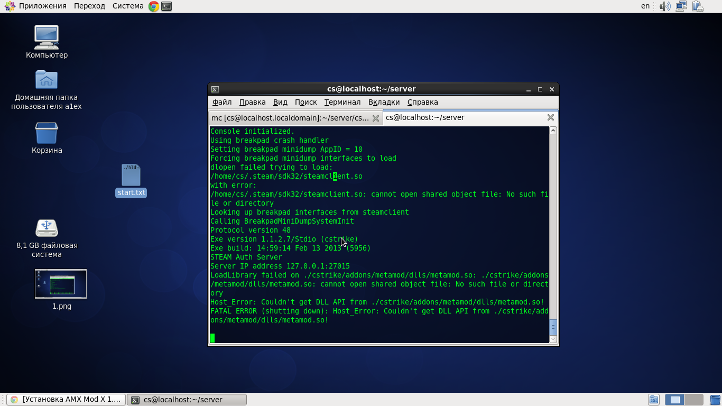Select the Компьютер desktop icon
Viewport: 722px width, 406px height.
point(47,42)
